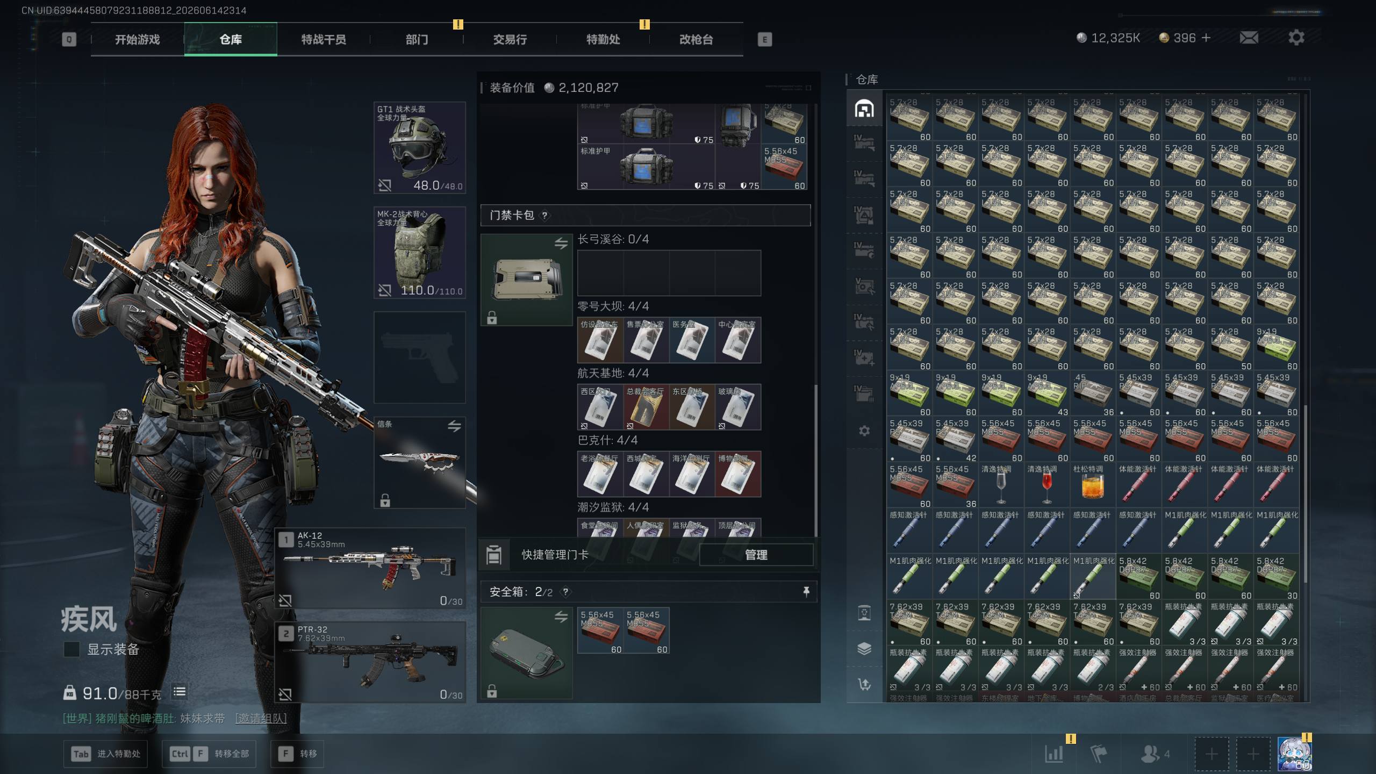Switch to the 特勤处 tab
Viewport: 1376px width, 774px height.
603,39
